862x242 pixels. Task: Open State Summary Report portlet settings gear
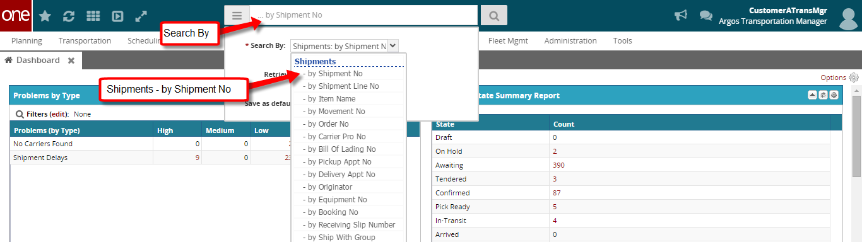pyautogui.click(x=834, y=95)
